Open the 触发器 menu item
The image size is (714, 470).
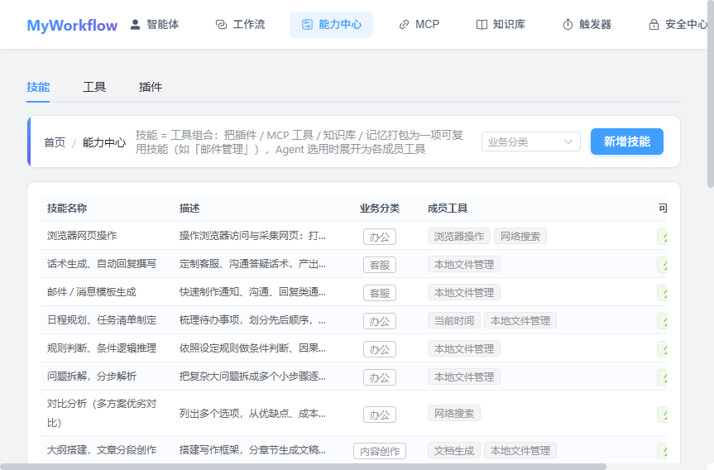pyautogui.click(x=587, y=25)
